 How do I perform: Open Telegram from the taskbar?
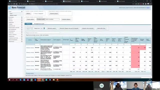(x=50, y=80)
